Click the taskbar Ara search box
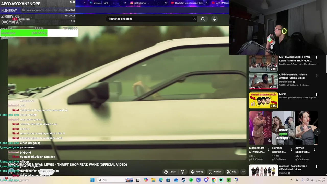This screenshot has width=327, height=184. point(115,180)
